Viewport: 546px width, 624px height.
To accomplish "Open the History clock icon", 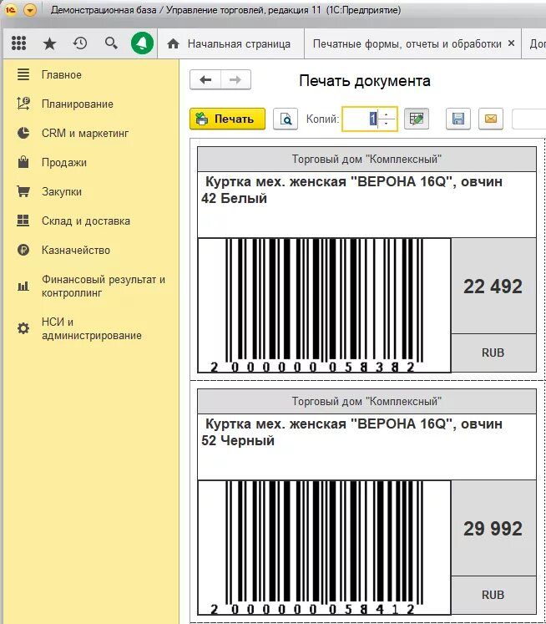I will point(80,43).
